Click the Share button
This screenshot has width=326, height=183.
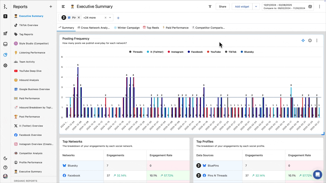click(222, 7)
